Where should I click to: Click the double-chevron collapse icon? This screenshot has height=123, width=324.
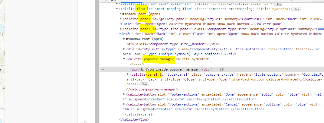(85, 121)
